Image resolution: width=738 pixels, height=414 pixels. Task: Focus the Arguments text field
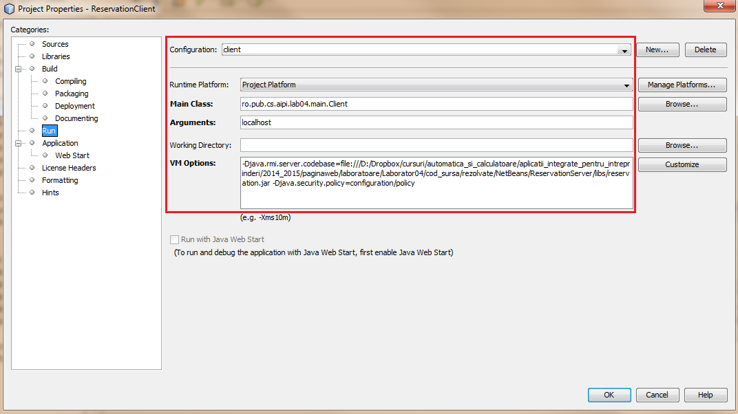click(436, 122)
